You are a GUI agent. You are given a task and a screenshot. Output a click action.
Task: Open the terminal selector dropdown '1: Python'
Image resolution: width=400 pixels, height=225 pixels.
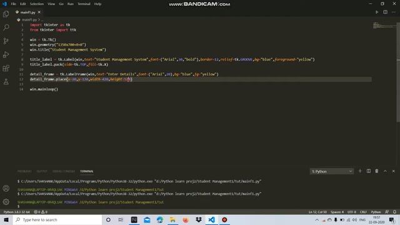[x=332, y=171]
